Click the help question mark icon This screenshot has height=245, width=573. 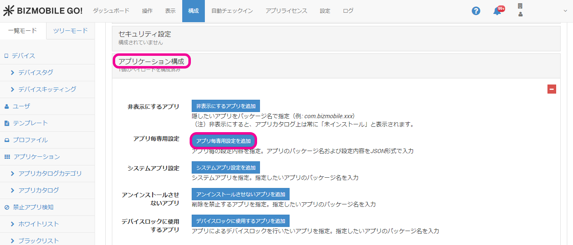476,11
